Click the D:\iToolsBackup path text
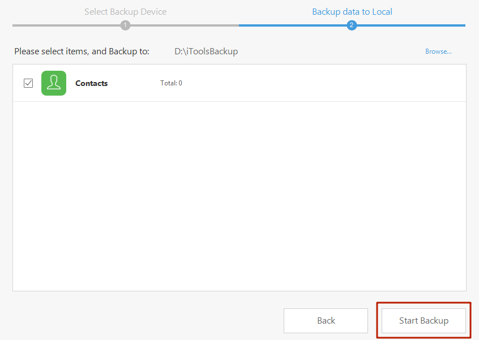 point(206,51)
